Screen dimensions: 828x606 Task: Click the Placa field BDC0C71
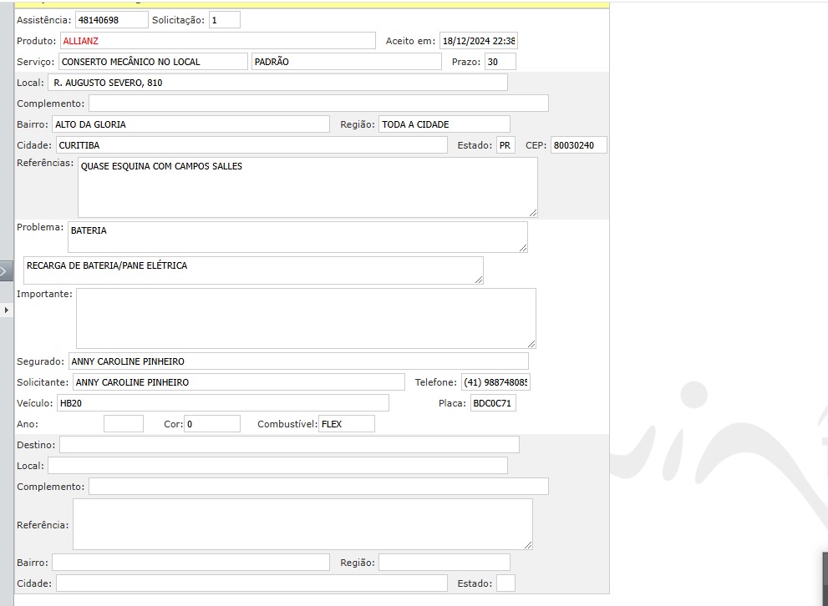(x=493, y=403)
